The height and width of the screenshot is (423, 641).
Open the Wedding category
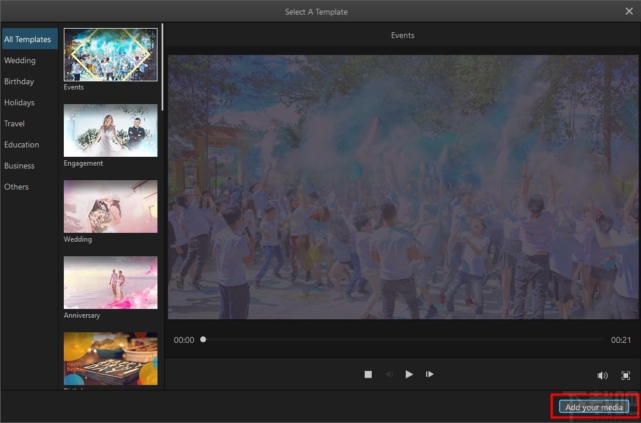[x=20, y=60]
